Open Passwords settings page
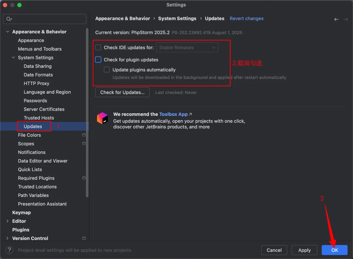Screen dimensions: 353x259 tap(35, 101)
